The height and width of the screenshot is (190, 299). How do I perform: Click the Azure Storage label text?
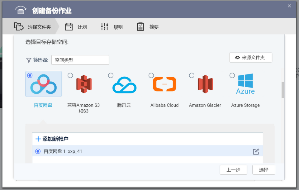[245, 105]
